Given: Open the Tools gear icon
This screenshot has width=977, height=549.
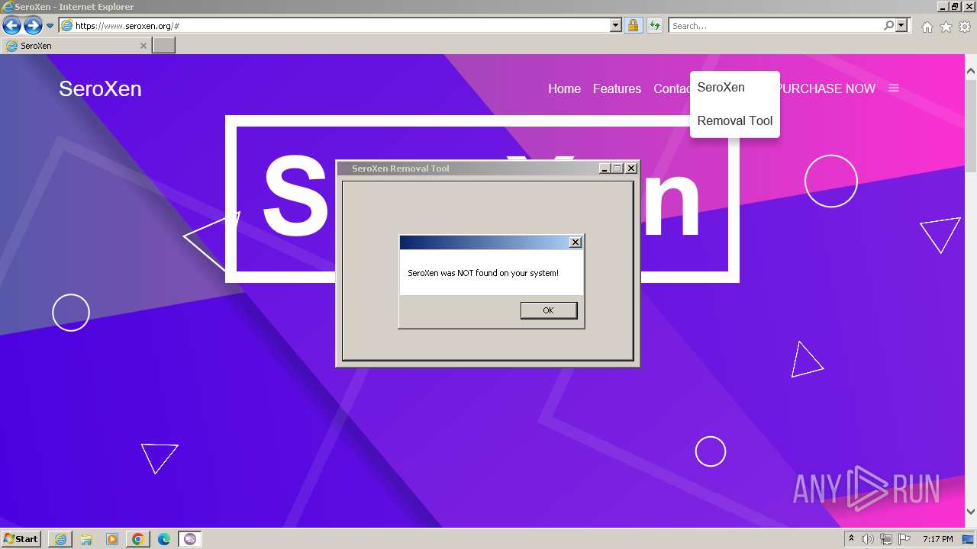Looking at the screenshot, I should click(x=965, y=27).
